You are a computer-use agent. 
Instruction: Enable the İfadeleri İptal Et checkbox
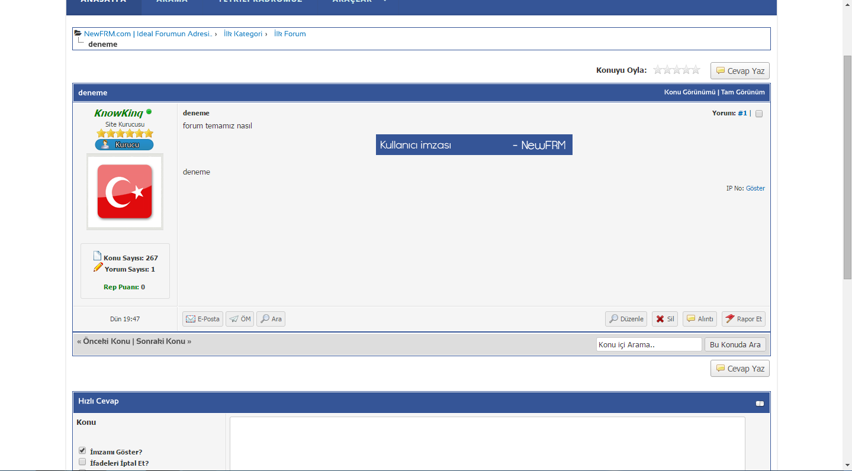click(x=82, y=462)
